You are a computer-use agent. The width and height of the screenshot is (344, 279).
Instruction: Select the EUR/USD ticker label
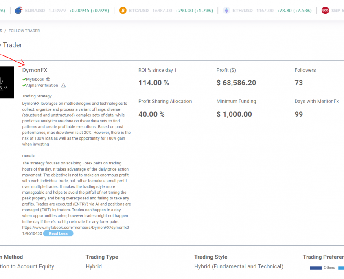35,11
